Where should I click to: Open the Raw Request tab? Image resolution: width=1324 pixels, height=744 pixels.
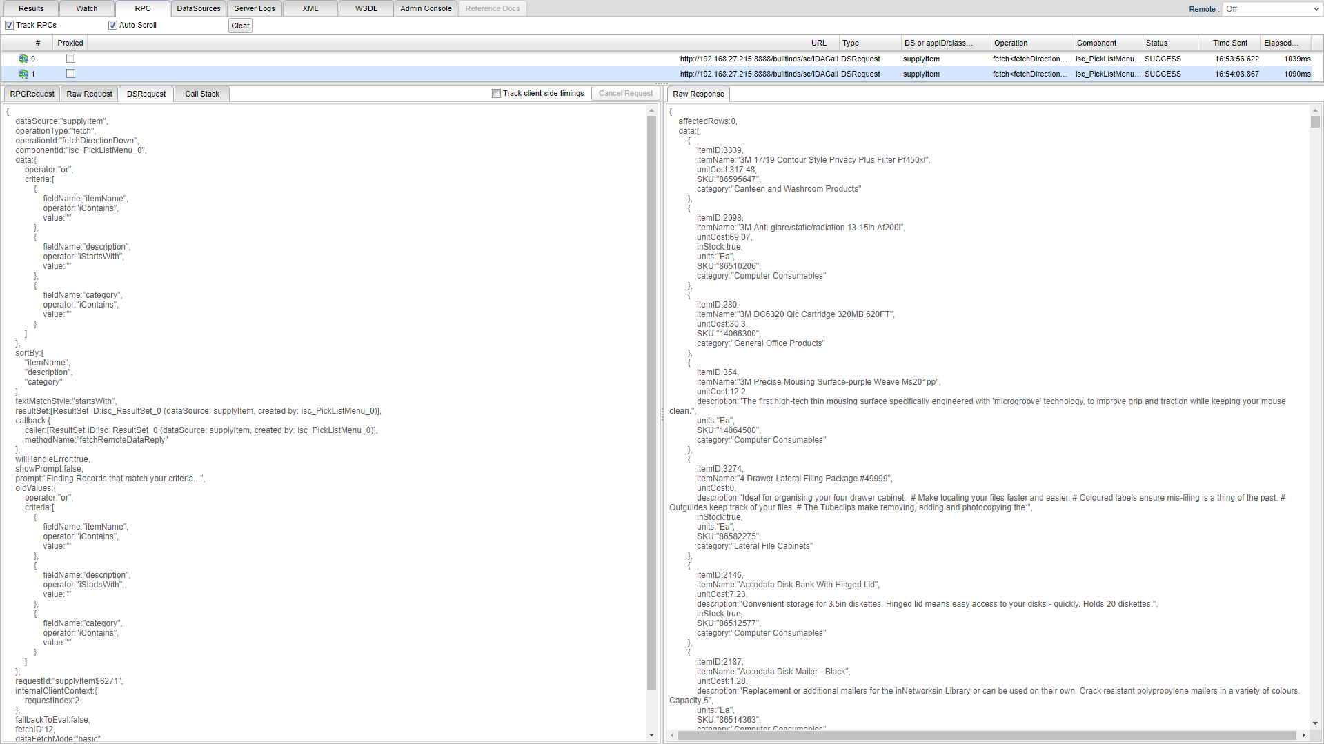coord(89,94)
